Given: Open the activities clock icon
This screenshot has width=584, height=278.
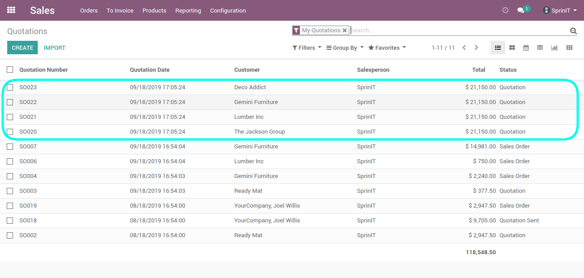Looking at the screenshot, I should (x=505, y=10).
